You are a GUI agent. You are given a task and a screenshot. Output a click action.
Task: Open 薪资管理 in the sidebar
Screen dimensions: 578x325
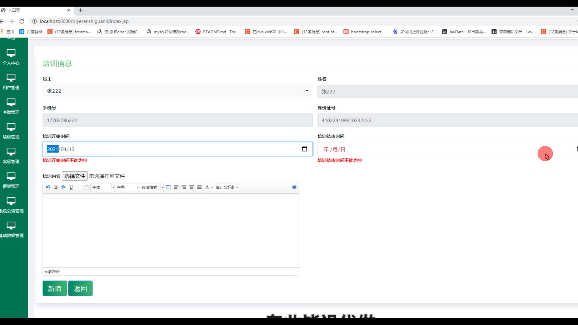(11, 181)
